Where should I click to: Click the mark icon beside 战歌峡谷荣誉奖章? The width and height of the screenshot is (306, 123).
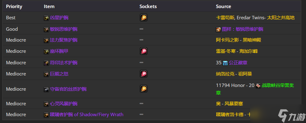258,86
